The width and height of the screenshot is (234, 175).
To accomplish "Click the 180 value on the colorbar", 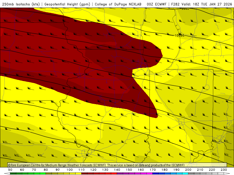I will point(164,170).
